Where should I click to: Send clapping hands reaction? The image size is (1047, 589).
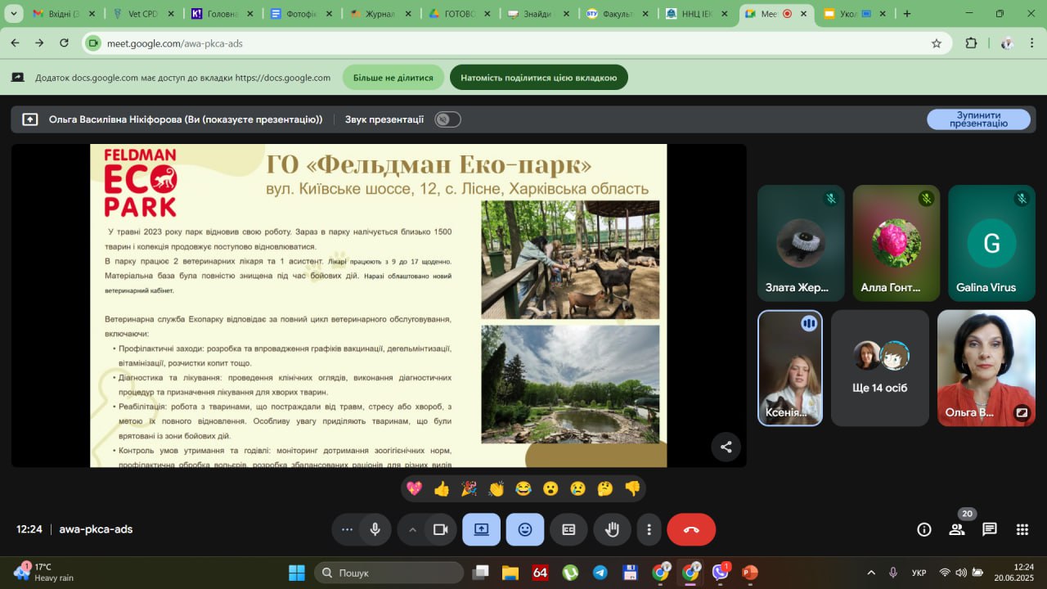[x=497, y=488]
